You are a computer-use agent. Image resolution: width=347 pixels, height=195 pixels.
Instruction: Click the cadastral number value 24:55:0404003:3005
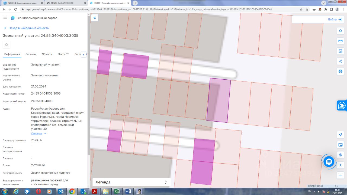pos(46,93)
